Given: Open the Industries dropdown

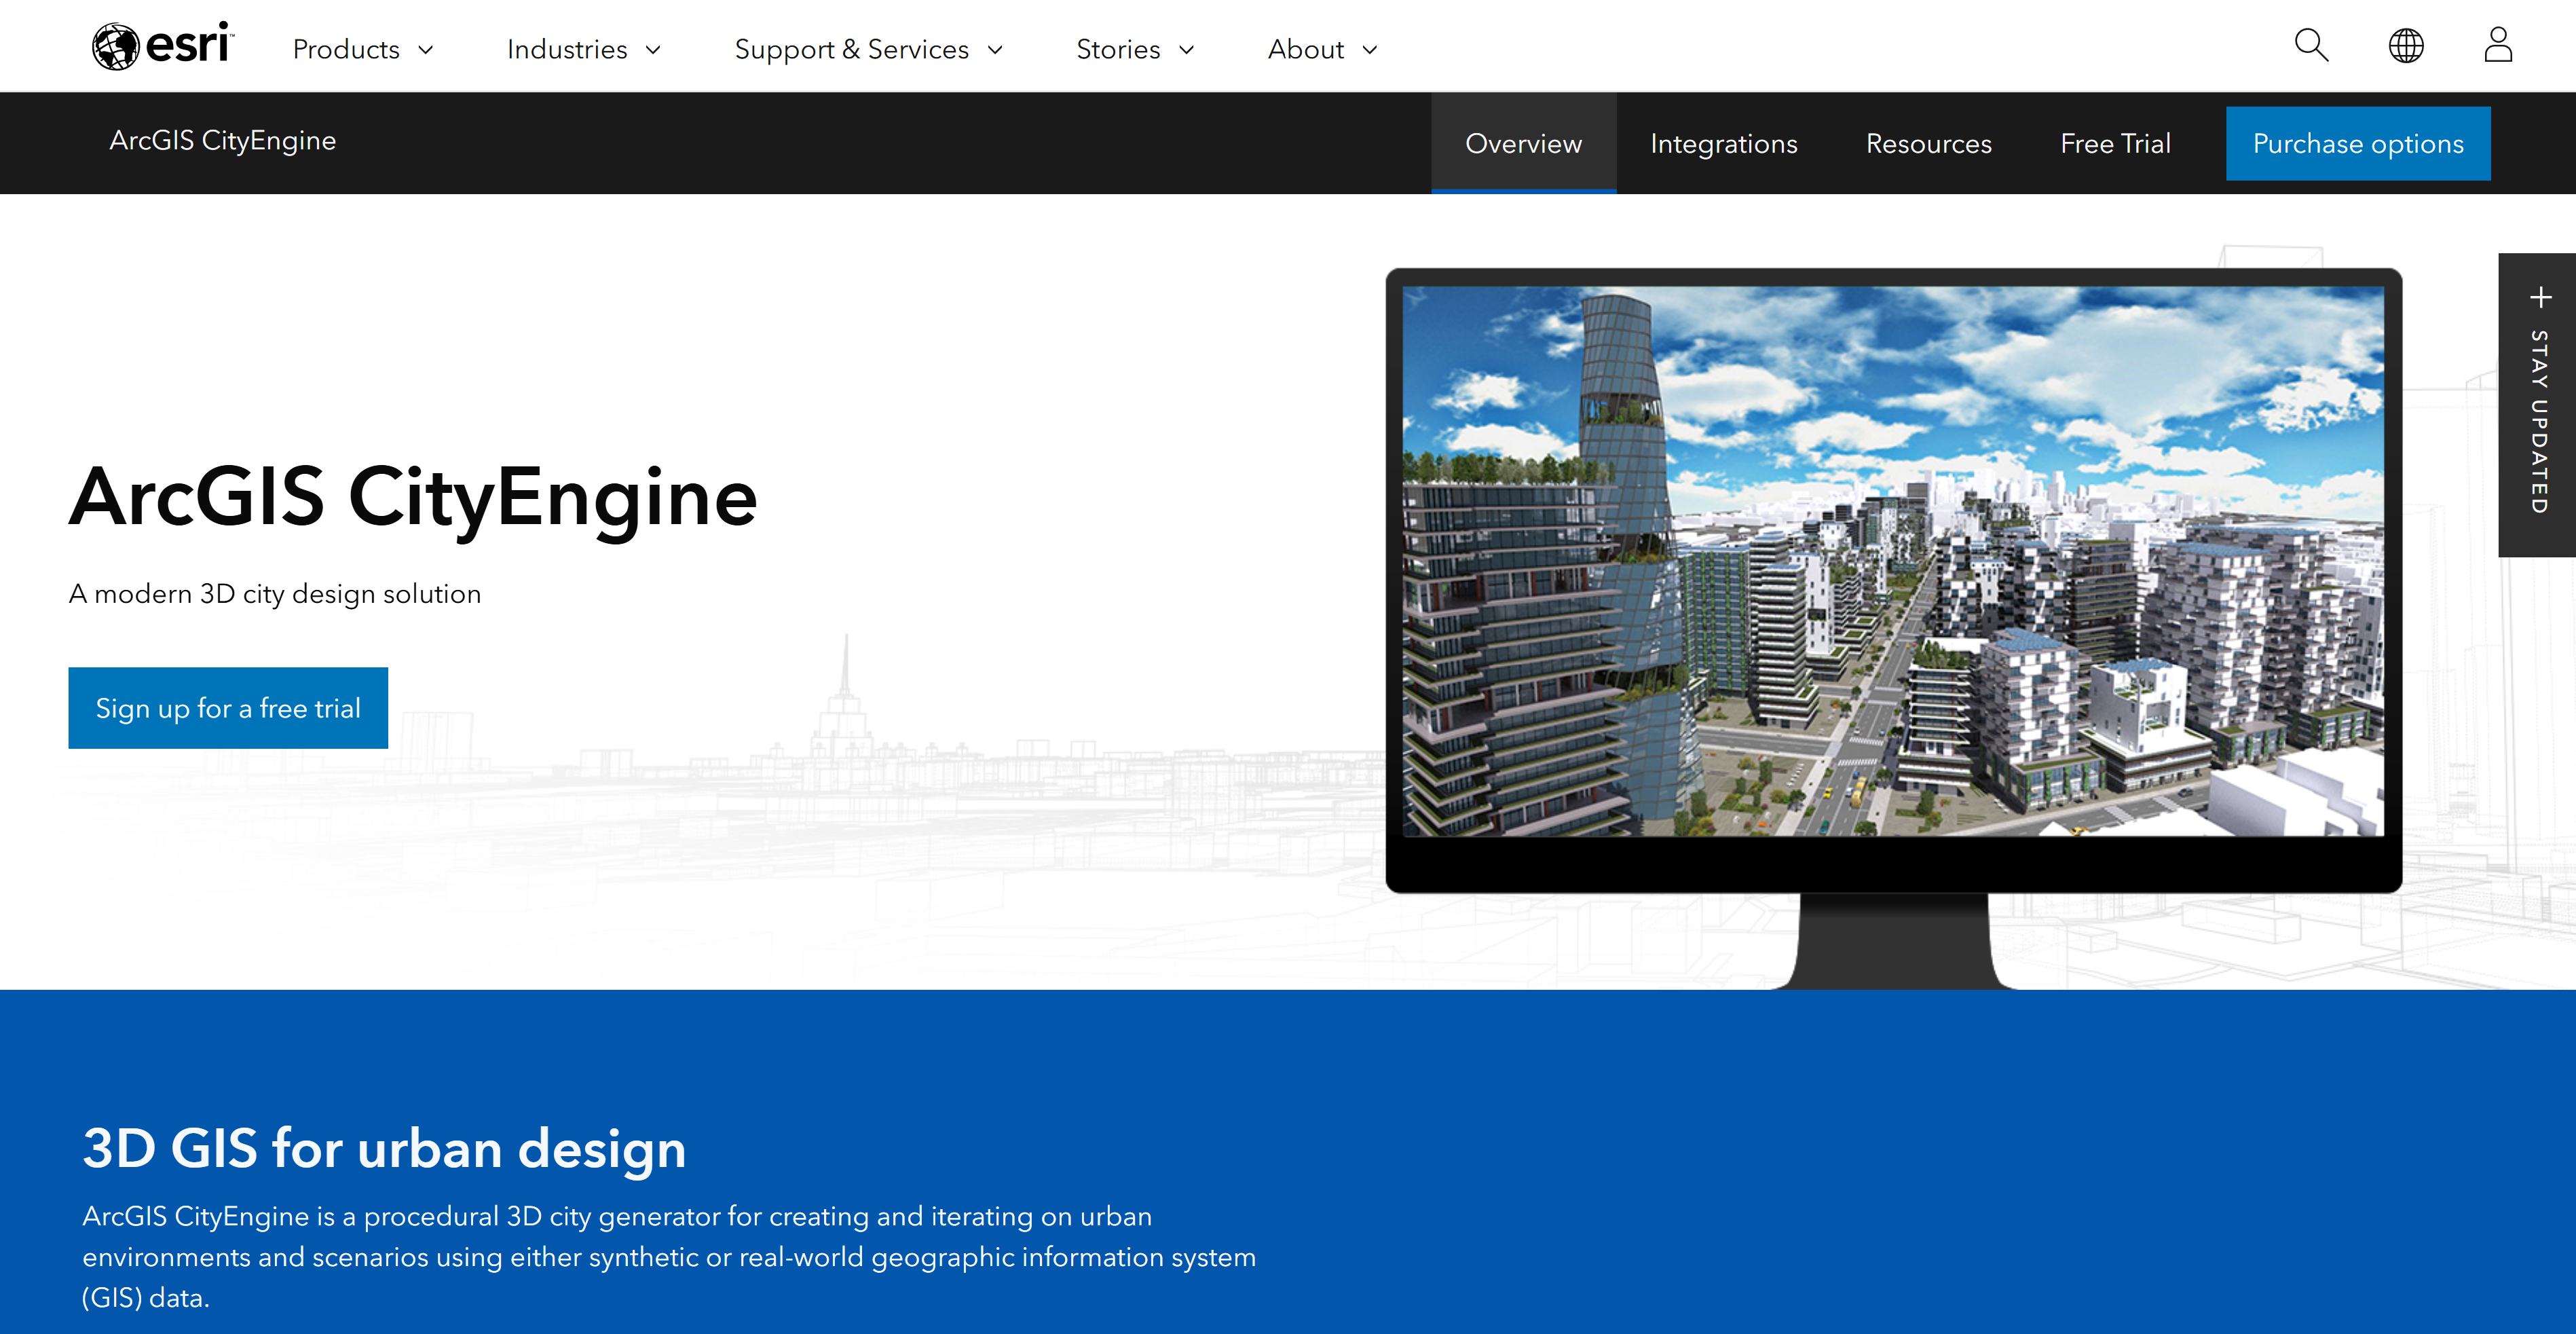Looking at the screenshot, I should click(x=584, y=48).
